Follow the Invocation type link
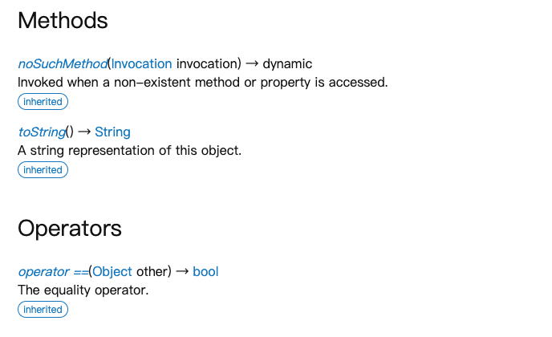The image size is (552, 337). pyautogui.click(x=141, y=64)
